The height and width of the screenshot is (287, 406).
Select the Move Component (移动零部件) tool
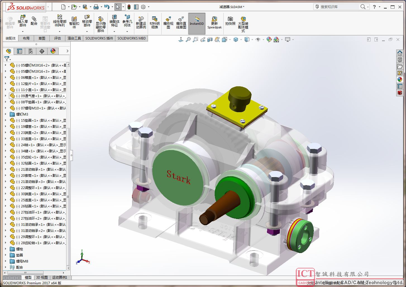87,21
